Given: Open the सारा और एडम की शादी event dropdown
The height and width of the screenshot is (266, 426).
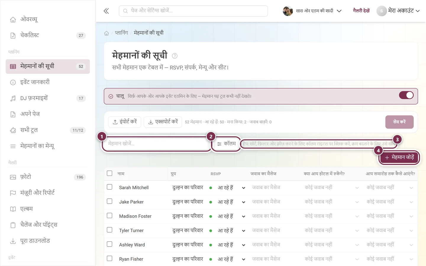Looking at the screenshot, I should point(312,11).
